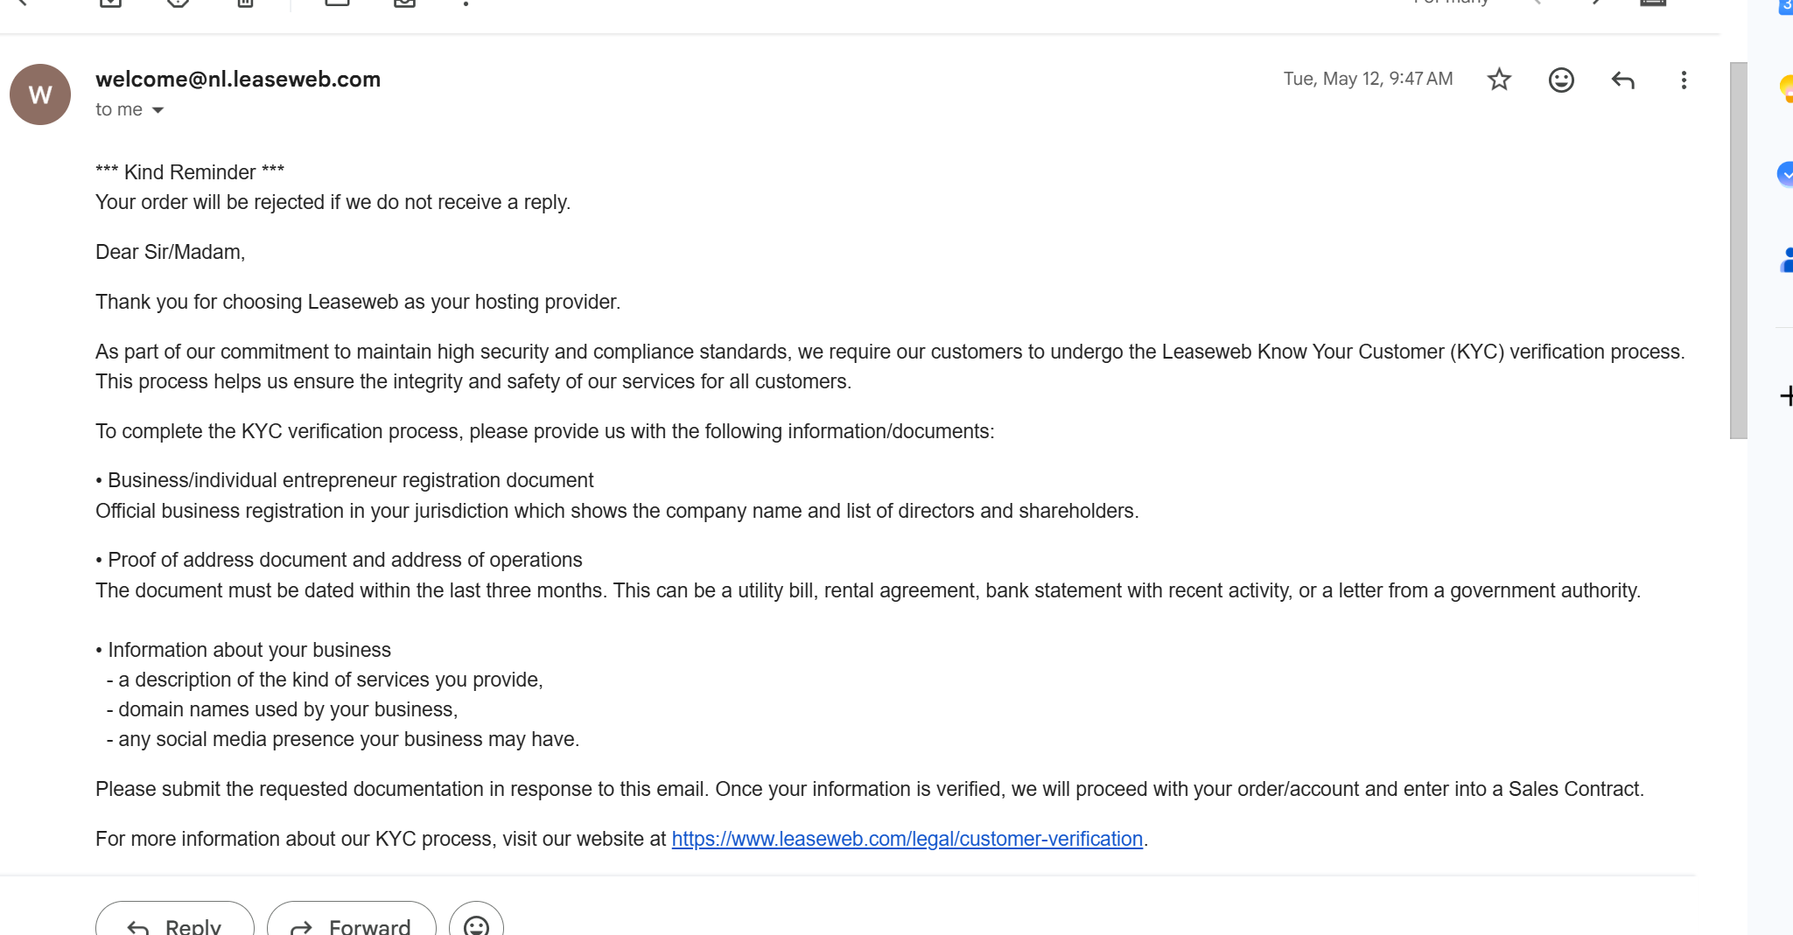This screenshot has height=935, width=1793.
Task: Click the plus icon to get add-ons
Action: 1786,396
